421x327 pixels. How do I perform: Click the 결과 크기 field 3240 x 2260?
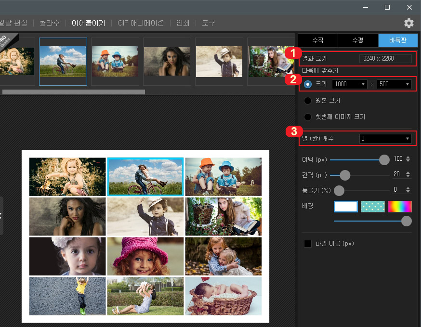pyautogui.click(x=385, y=59)
